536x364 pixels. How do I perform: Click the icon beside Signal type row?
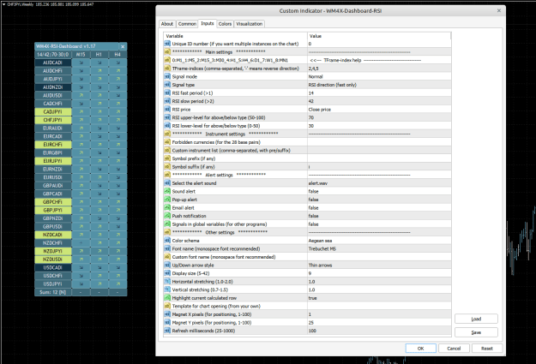(x=167, y=85)
